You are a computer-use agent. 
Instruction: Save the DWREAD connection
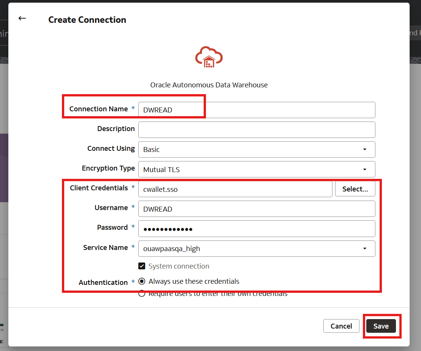[x=381, y=326]
